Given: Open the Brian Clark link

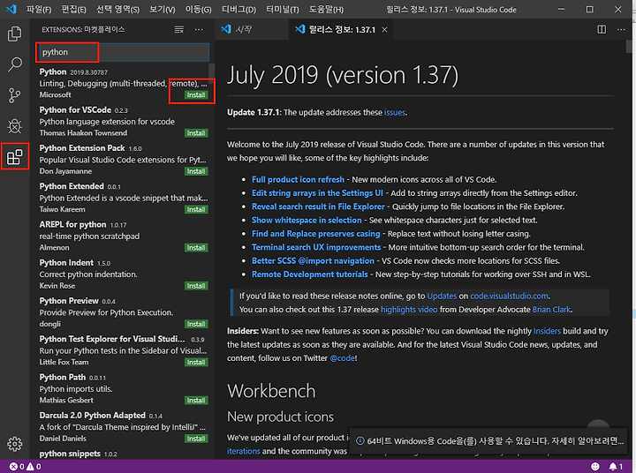Looking at the screenshot, I should click(551, 309).
